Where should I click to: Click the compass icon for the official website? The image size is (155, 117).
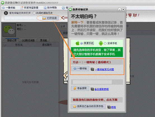click(63, 8)
